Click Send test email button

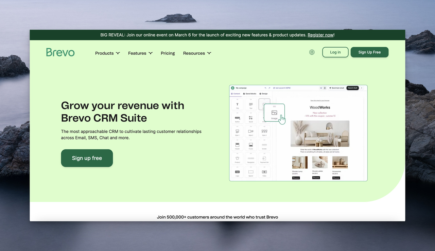(x=336, y=88)
